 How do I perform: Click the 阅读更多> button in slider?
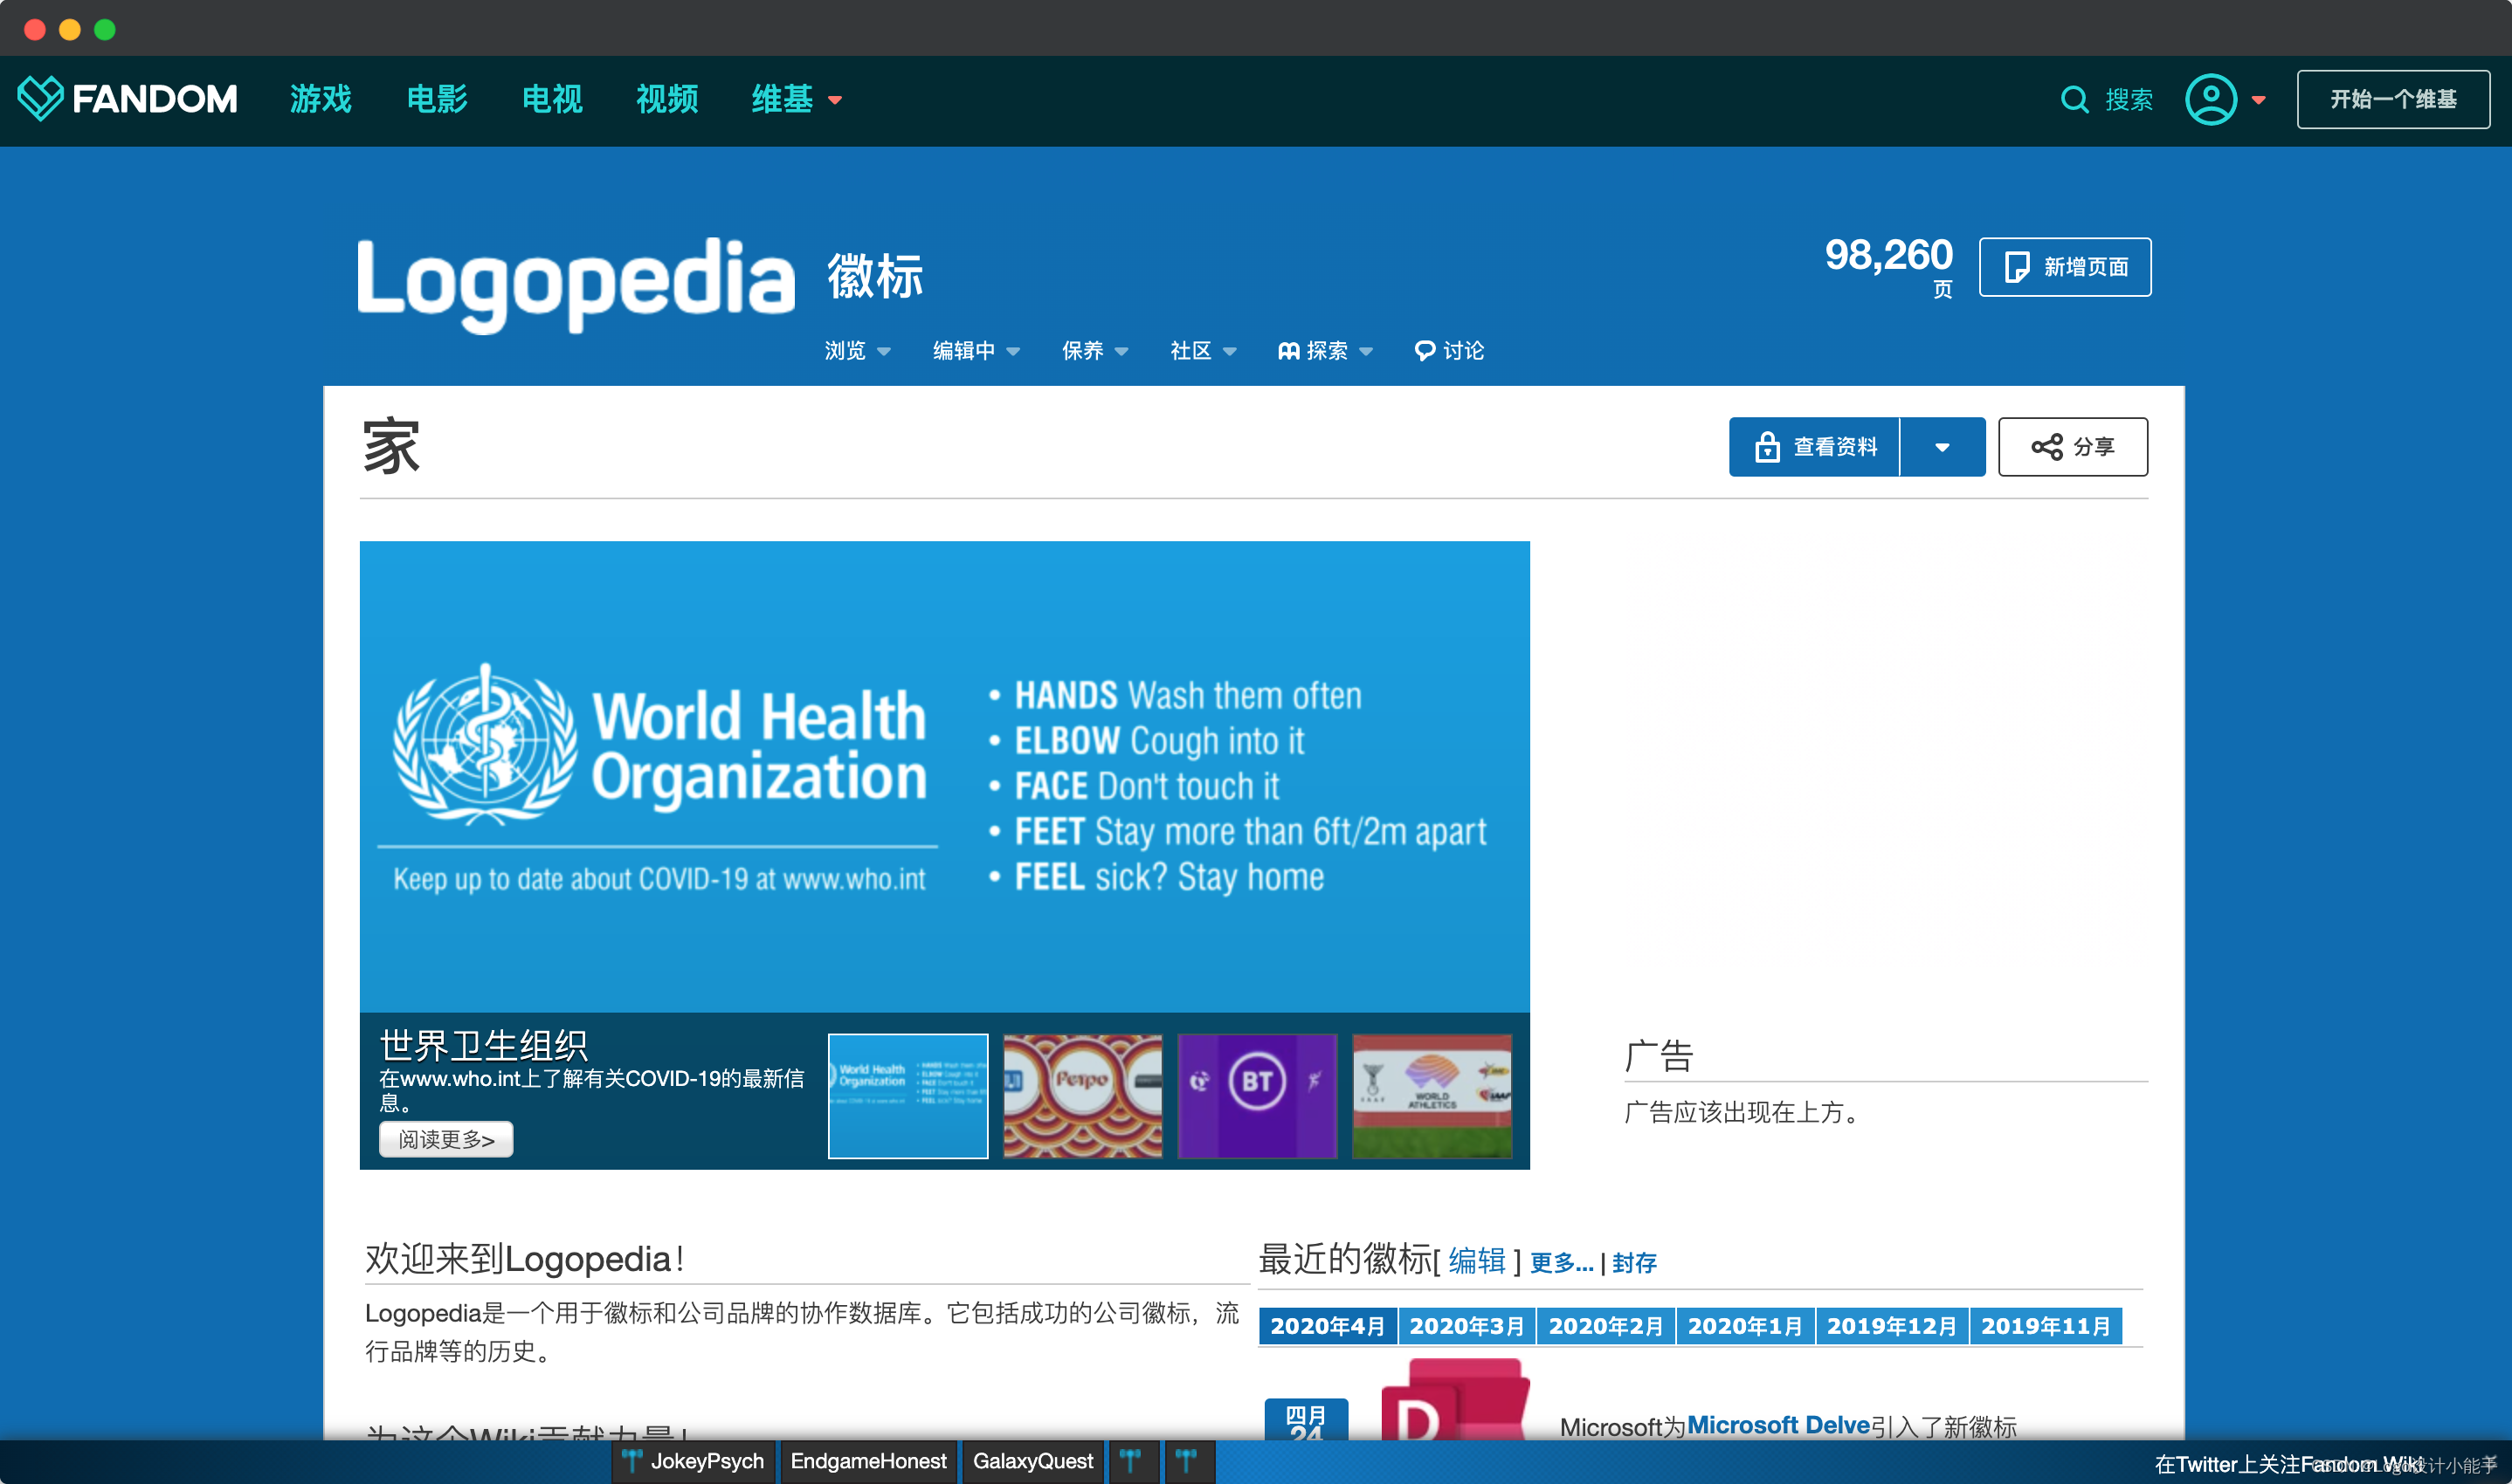tap(445, 1139)
